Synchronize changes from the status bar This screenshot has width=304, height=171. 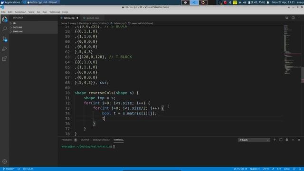coord(19,169)
